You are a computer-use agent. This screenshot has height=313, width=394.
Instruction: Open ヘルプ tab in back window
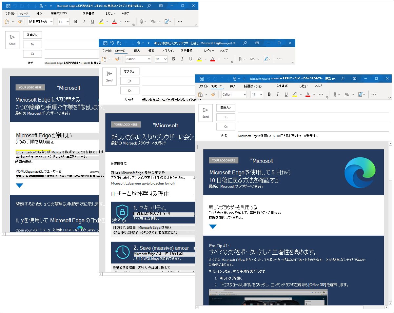click(x=125, y=13)
